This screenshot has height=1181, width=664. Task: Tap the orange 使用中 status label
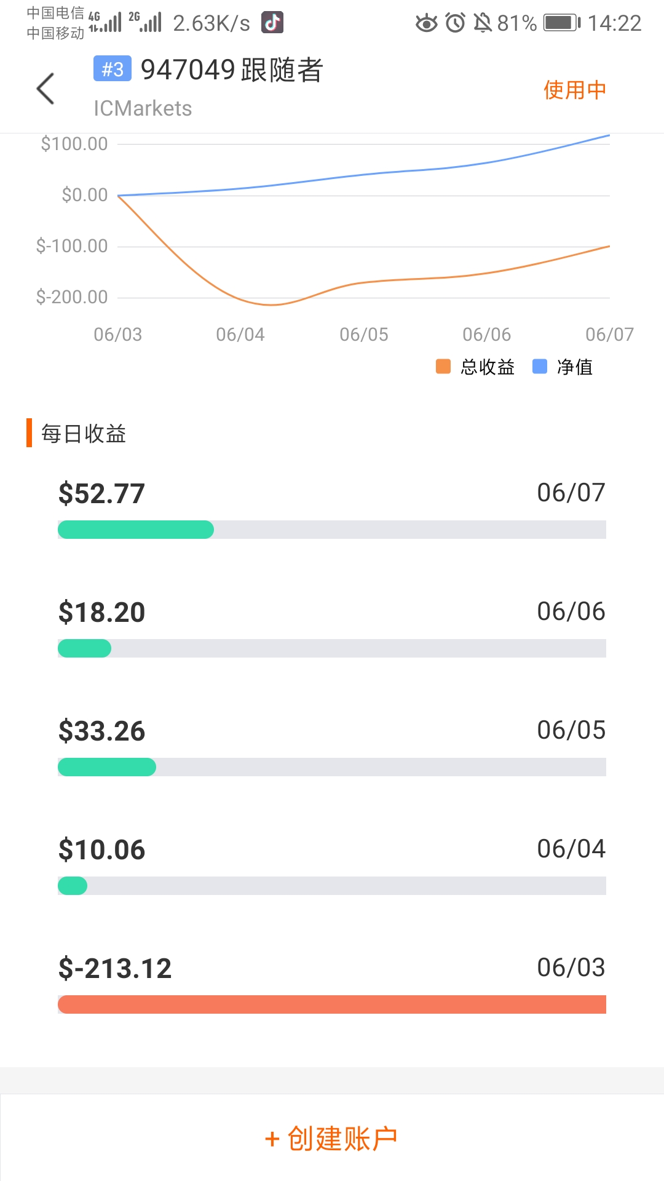(574, 90)
